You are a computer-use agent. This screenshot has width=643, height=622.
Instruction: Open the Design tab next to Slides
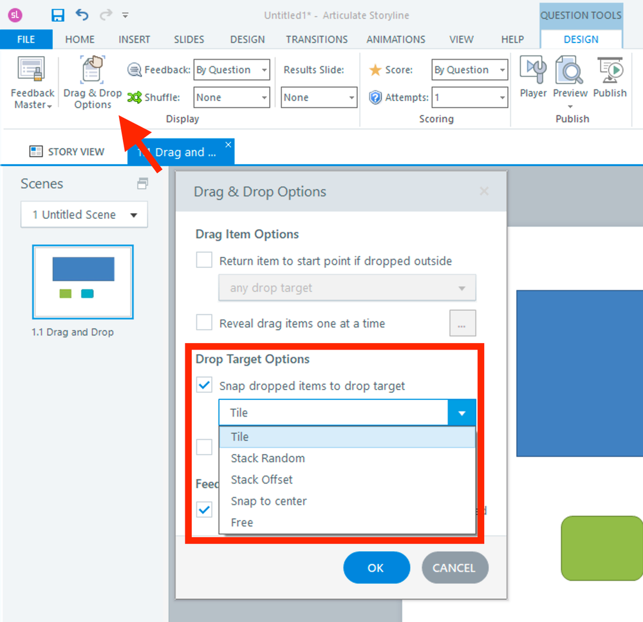(x=247, y=39)
